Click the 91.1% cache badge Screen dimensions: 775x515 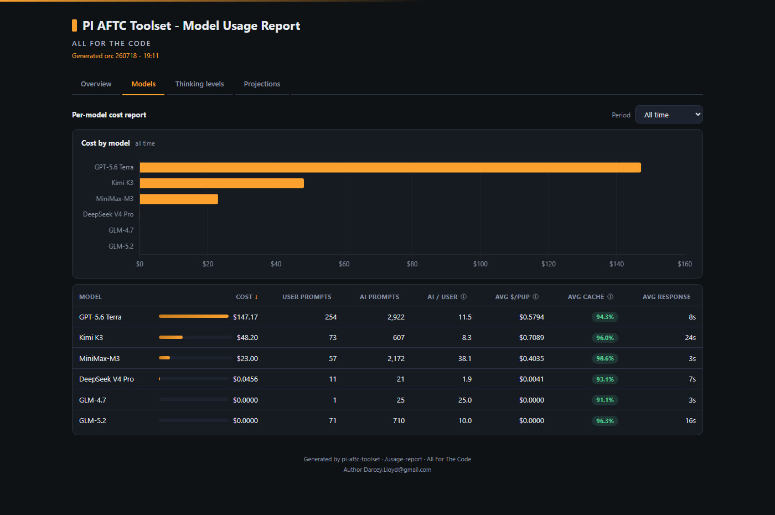click(x=605, y=400)
